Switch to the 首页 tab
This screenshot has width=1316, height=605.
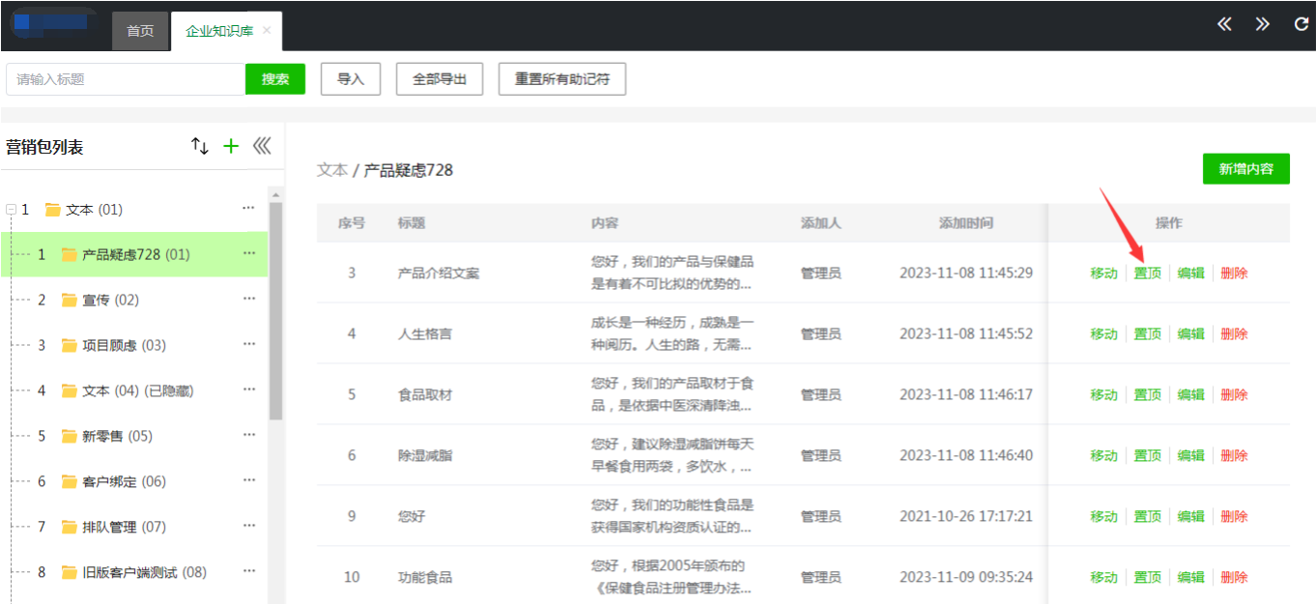(x=140, y=31)
